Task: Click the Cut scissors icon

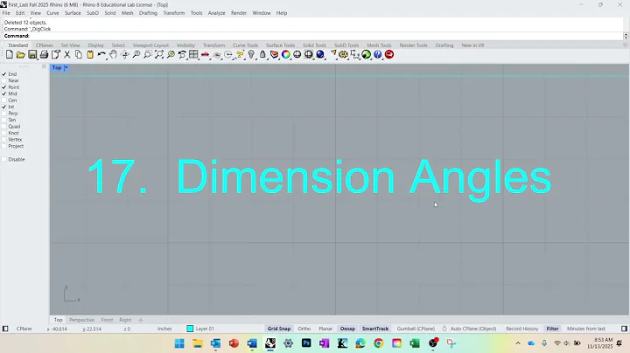Action: (67, 54)
